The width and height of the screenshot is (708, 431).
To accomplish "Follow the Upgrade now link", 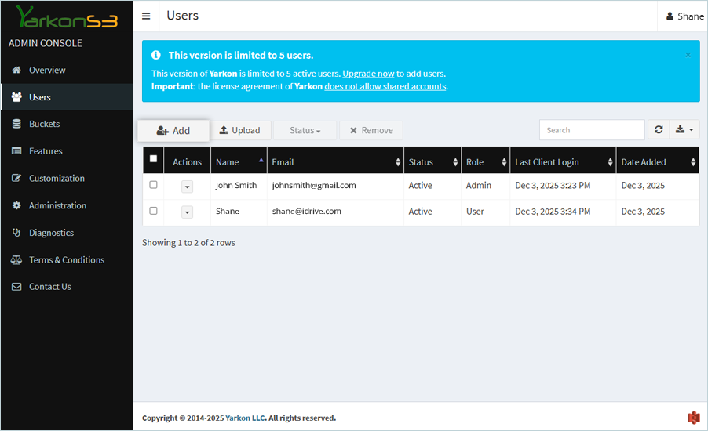I will [x=368, y=74].
